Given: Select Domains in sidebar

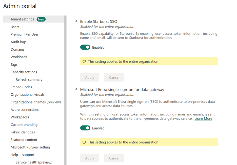Looking at the screenshot, I should coord(17,49).
